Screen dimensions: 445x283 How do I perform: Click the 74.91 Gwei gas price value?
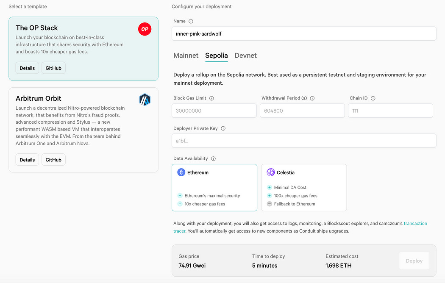point(192,266)
